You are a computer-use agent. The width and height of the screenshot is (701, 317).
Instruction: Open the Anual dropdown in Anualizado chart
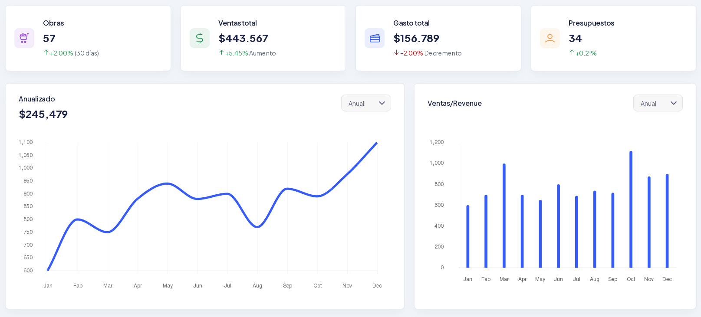coord(366,103)
